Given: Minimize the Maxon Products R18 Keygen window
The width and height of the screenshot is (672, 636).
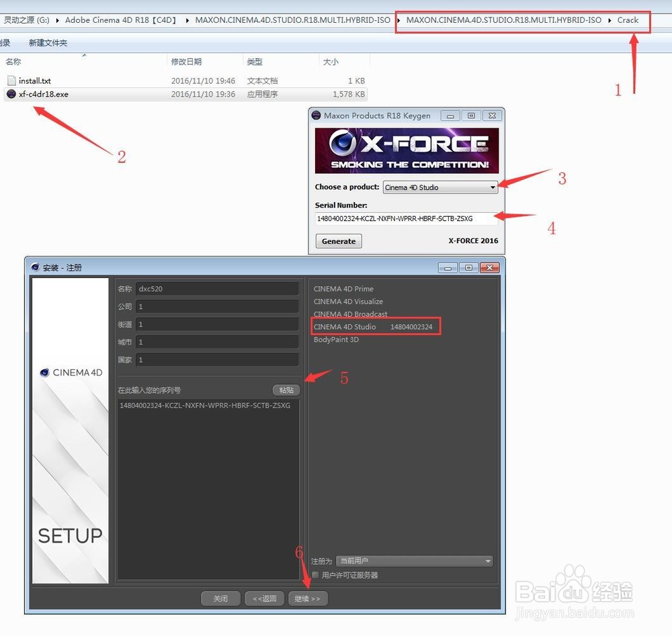Looking at the screenshot, I should [x=450, y=116].
